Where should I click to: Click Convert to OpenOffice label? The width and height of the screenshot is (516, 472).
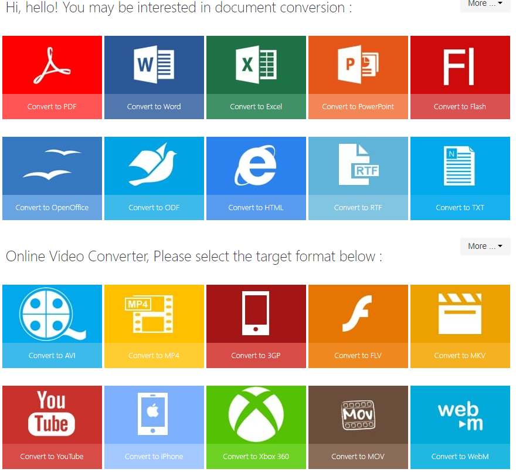pyautogui.click(x=52, y=207)
